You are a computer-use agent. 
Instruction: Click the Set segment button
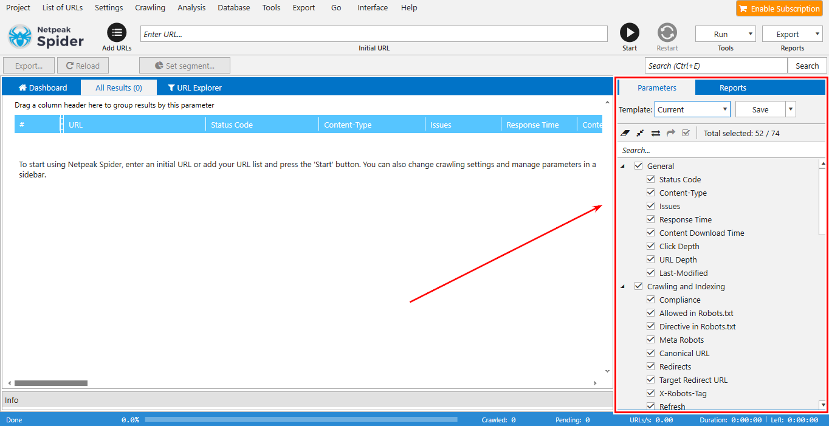(185, 66)
